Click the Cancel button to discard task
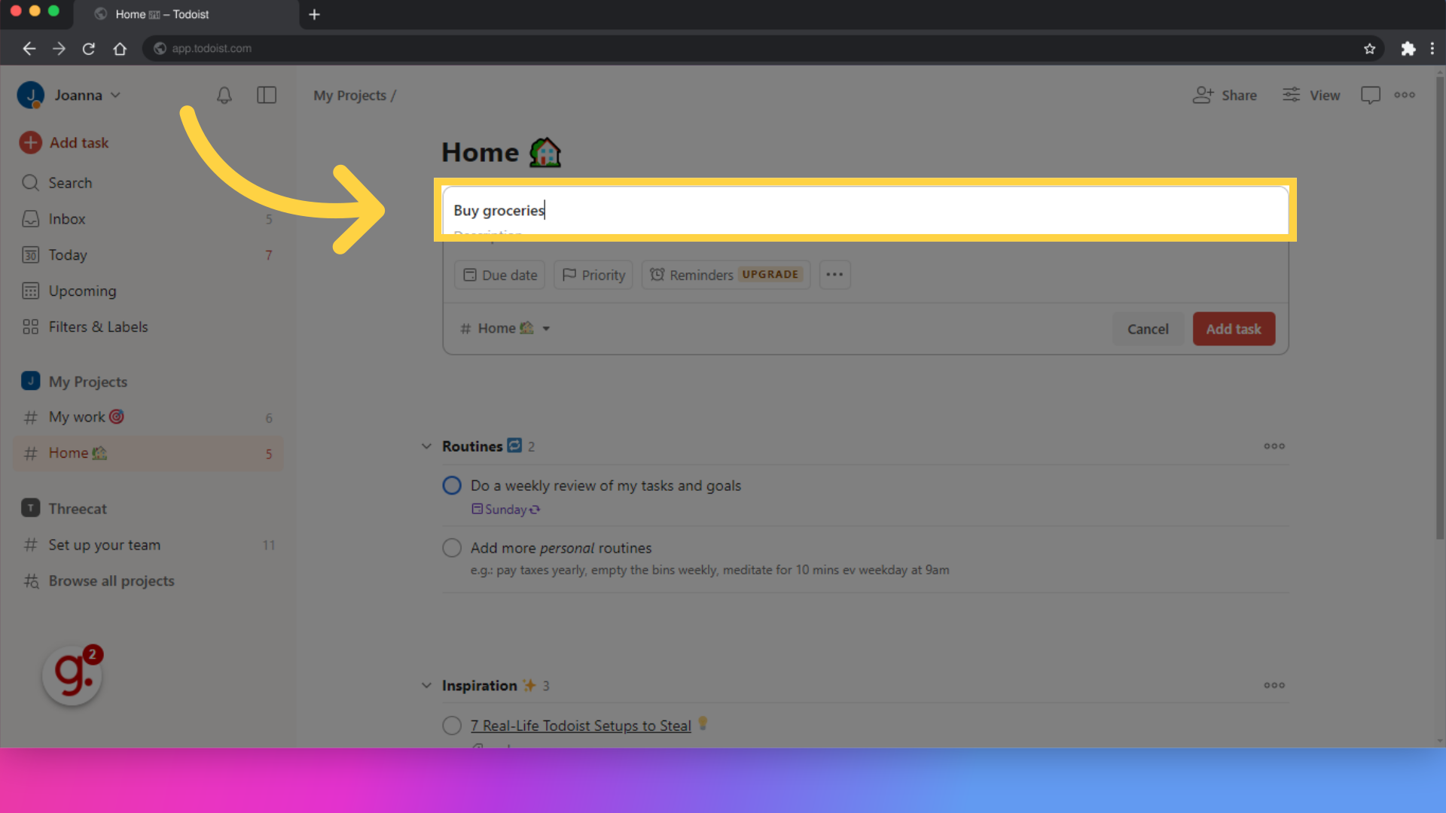 (x=1148, y=328)
